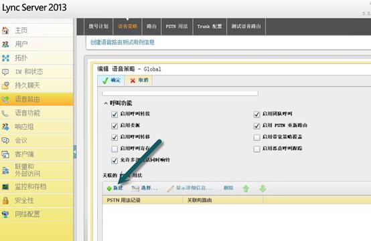This screenshot has height=241, width=371.
Task: Move usage up with green up arrow
Action: coord(246,188)
